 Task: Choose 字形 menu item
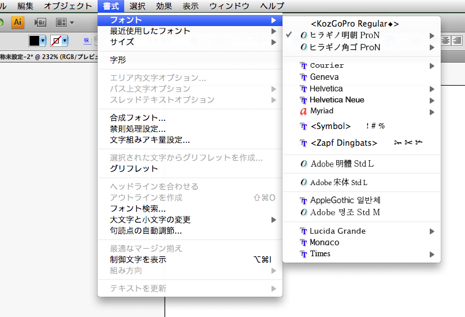[190, 60]
